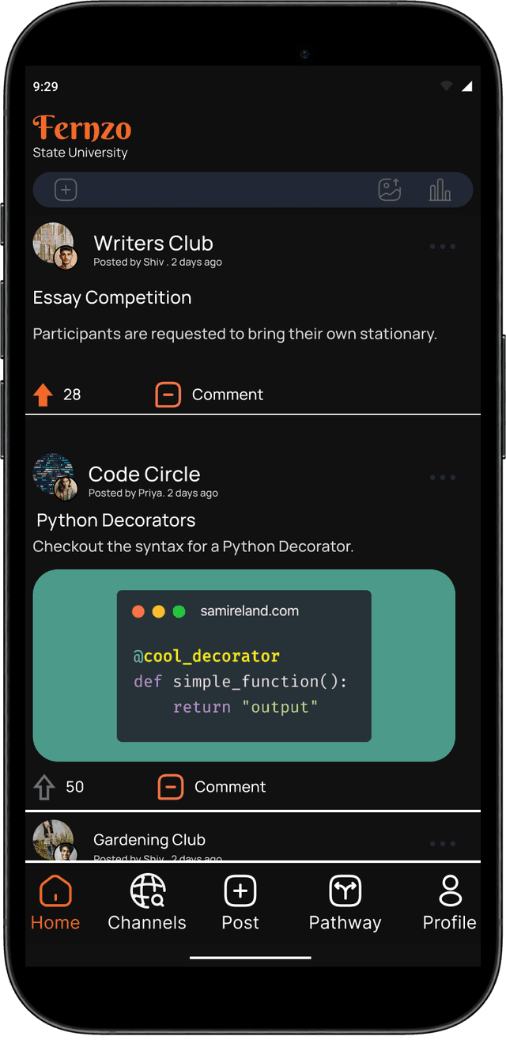The height and width of the screenshot is (1040, 506).
Task: Upvote the Python Decorators post
Action: (x=44, y=787)
